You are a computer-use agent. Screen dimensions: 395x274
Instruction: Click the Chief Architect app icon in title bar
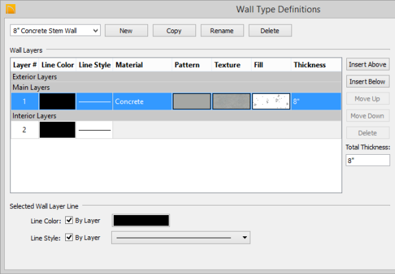point(10,9)
